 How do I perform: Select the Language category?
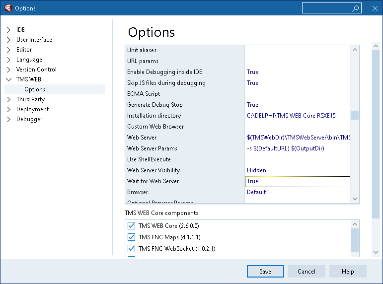click(x=29, y=60)
